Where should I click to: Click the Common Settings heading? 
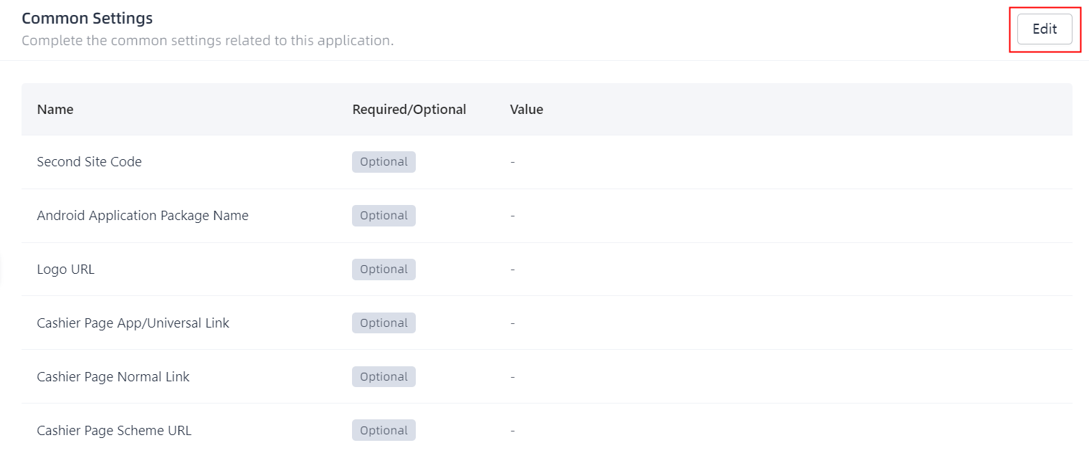pos(87,19)
